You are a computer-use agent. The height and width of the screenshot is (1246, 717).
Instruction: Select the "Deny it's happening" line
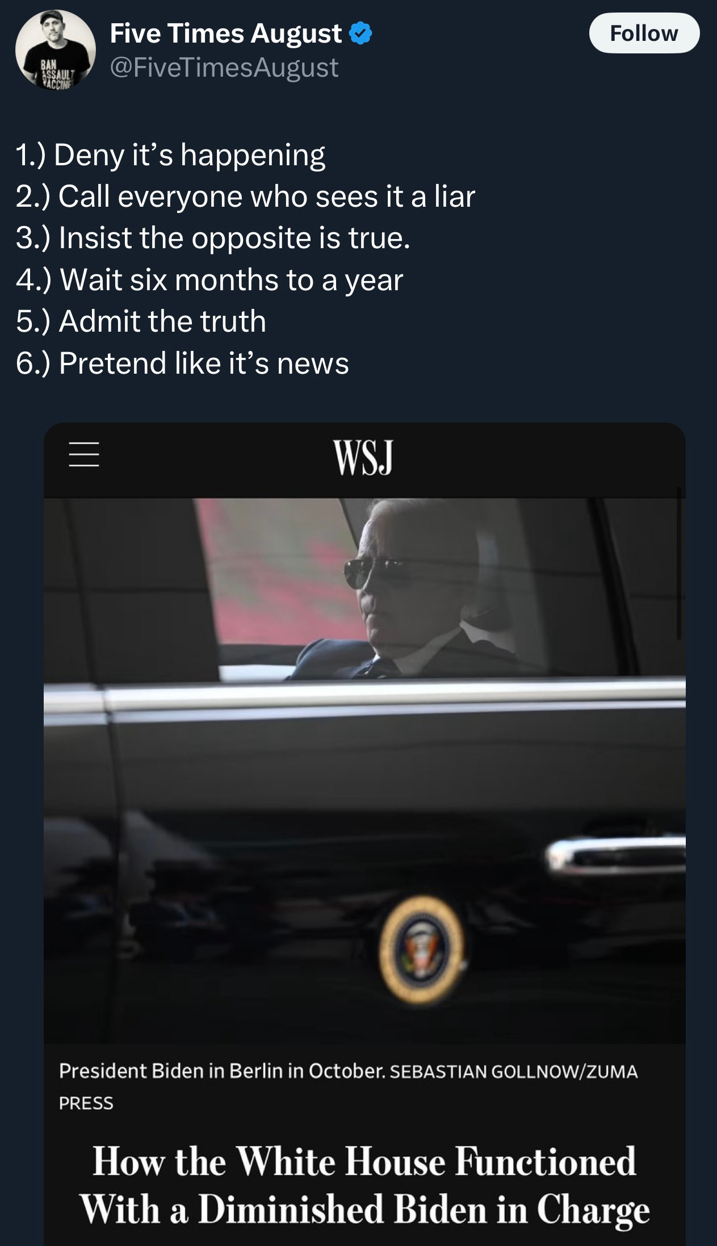pyautogui.click(x=171, y=155)
